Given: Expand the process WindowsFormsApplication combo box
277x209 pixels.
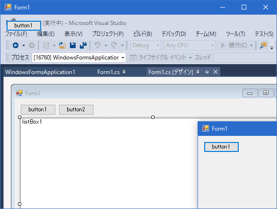Looking at the screenshot, I should pos(79,58).
